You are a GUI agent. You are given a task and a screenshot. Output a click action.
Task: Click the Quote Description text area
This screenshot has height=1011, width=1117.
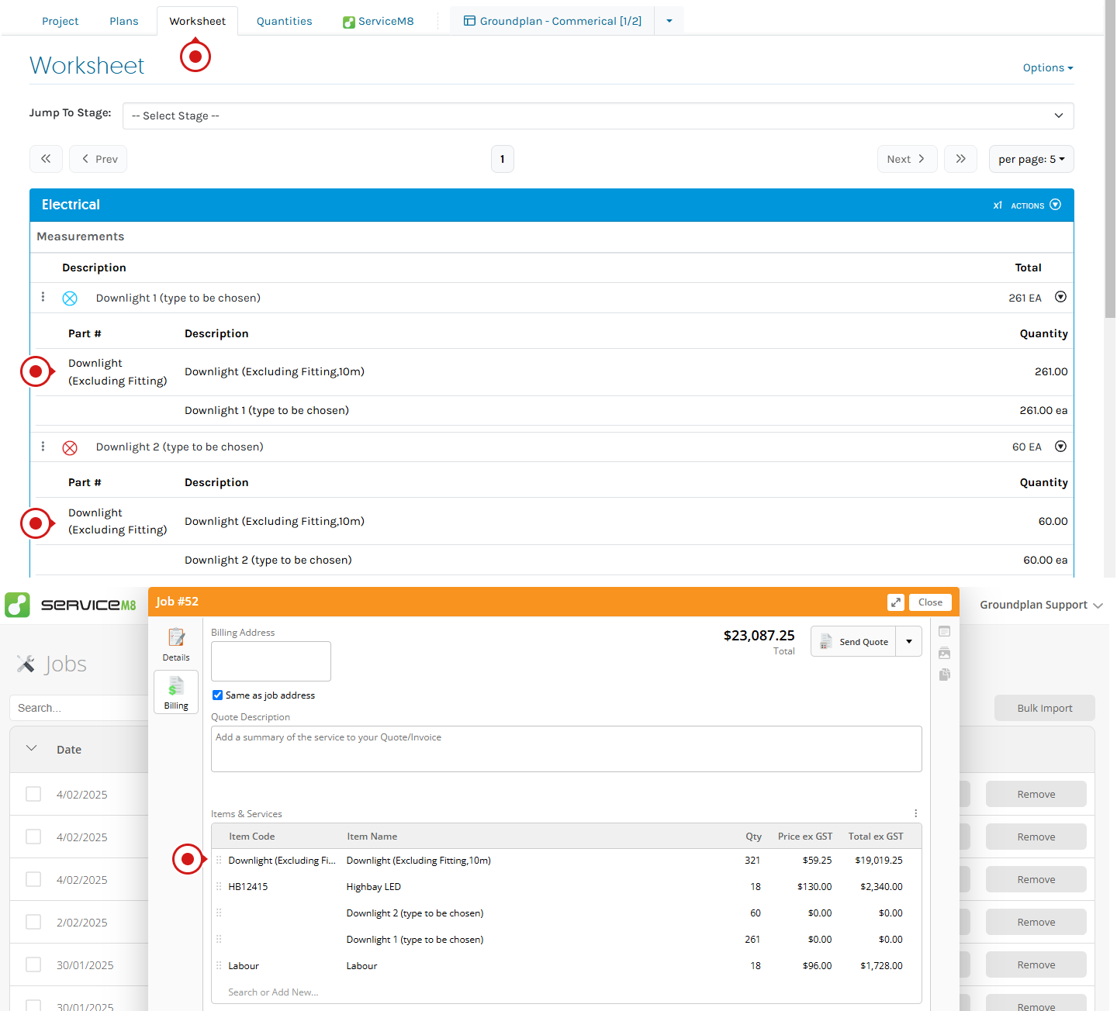coord(566,749)
